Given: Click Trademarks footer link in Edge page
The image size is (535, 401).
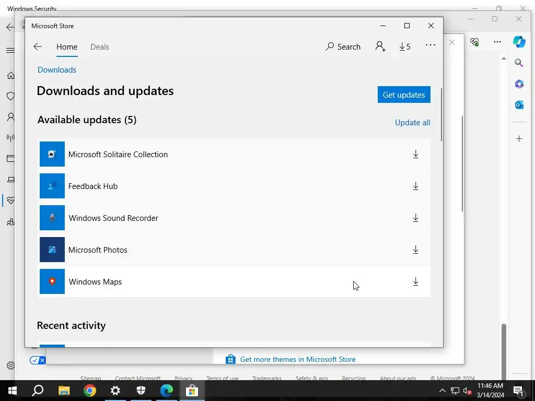Looking at the screenshot, I should [x=267, y=378].
